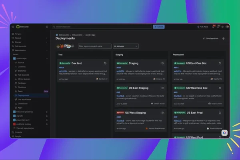Open Dev test deployment history icon
This screenshot has height=160, width=240.
pos(105,63)
